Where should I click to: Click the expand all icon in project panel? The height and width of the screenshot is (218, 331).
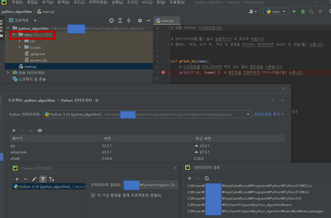120,21
